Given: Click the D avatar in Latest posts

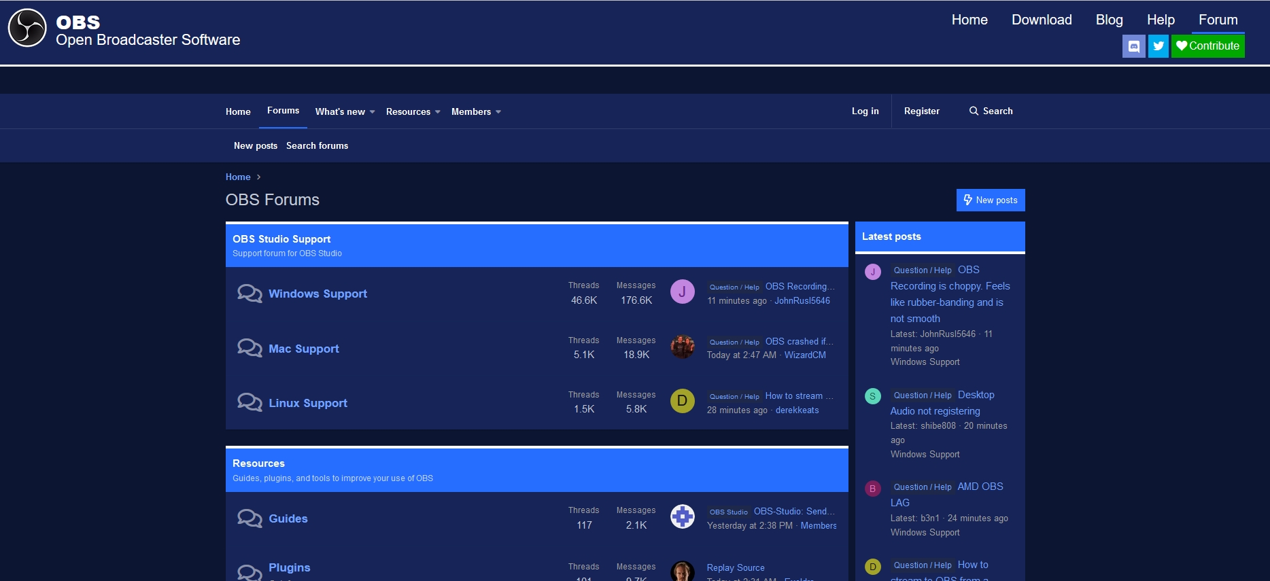Looking at the screenshot, I should (x=873, y=567).
